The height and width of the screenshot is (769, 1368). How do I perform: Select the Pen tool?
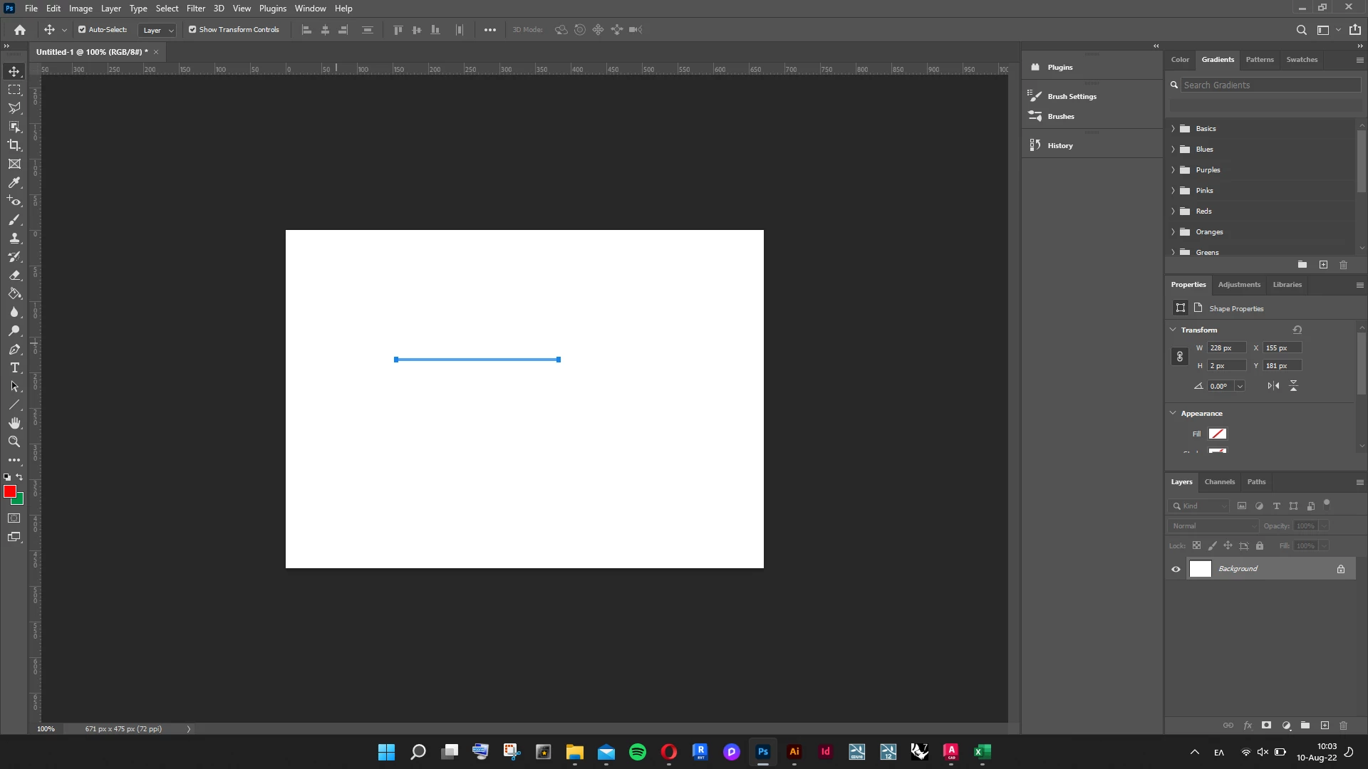pyautogui.click(x=14, y=350)
